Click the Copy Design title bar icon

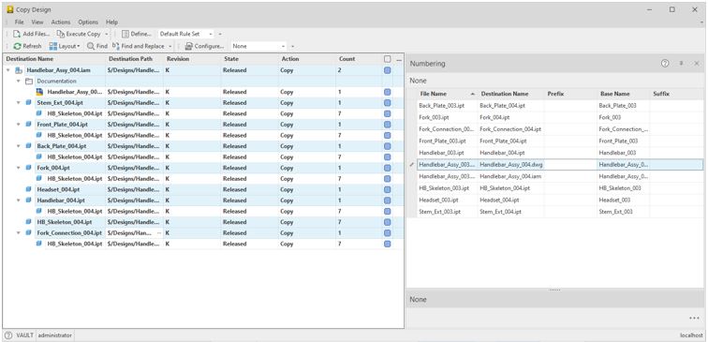10,9
